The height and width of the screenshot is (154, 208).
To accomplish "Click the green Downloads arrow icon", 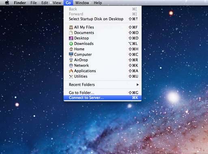I will coord(71,43).
